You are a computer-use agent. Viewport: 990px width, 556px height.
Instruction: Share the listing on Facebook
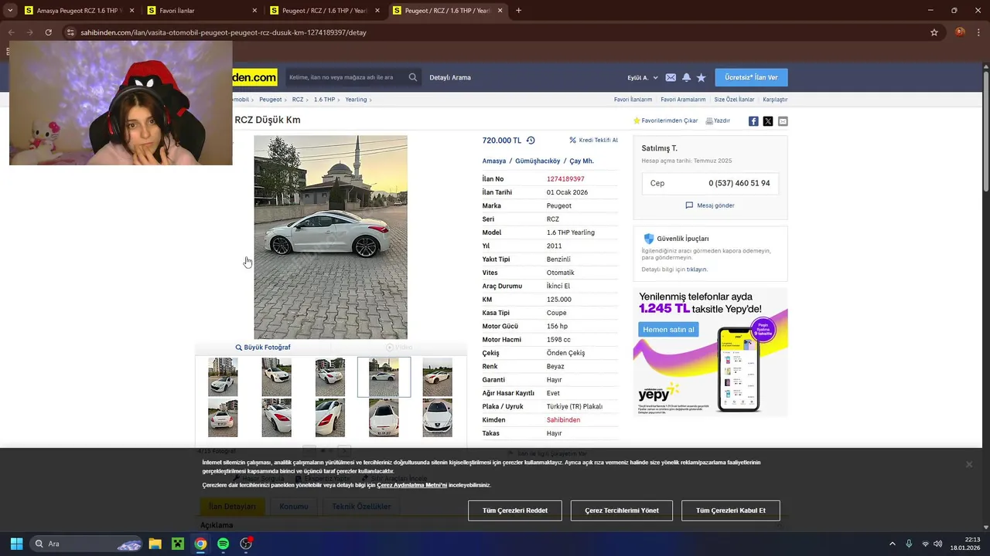pos(753,121)
